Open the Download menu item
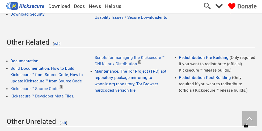Viewport: 262px width, 131px height. click(x=59, y=6)
